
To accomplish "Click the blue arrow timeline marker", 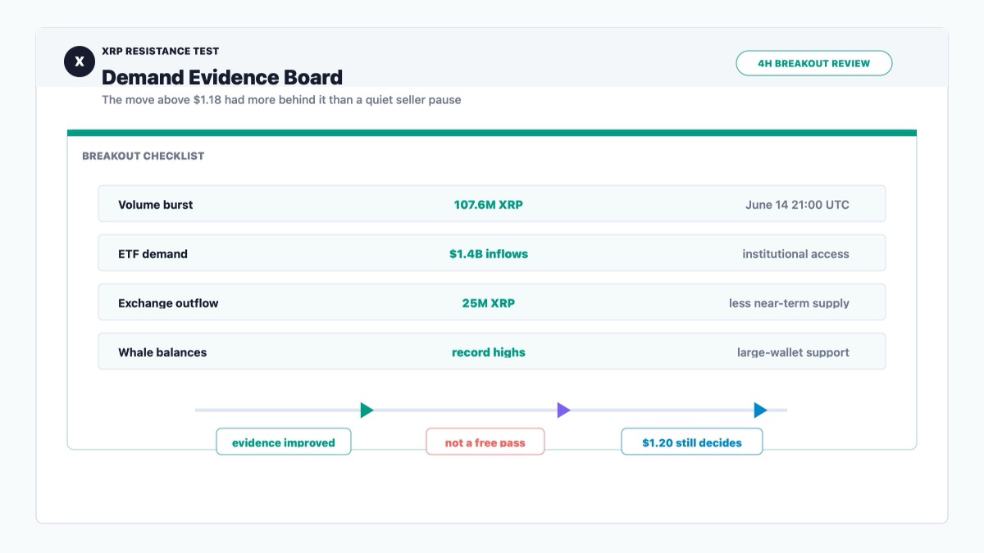I will 760,410.
